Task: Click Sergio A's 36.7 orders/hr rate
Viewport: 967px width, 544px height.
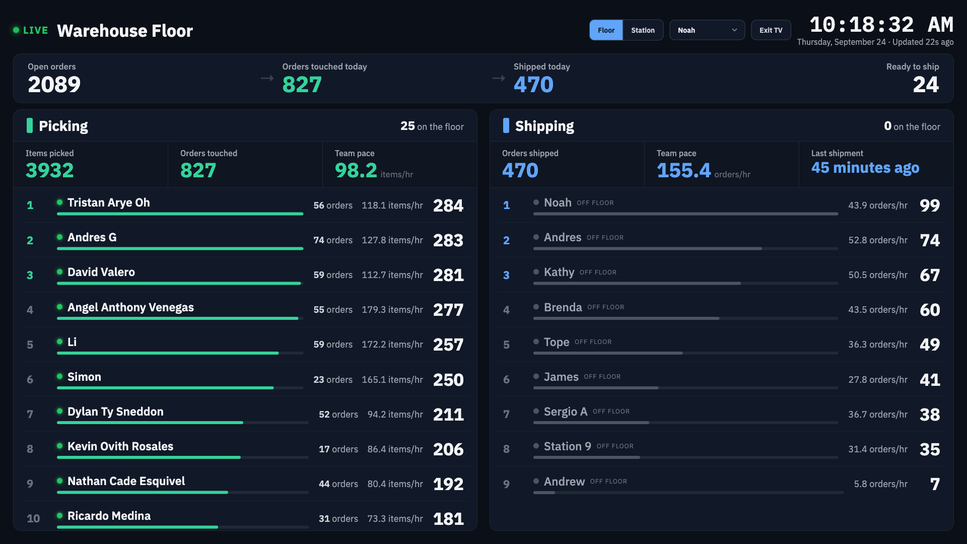Action: 877,415
